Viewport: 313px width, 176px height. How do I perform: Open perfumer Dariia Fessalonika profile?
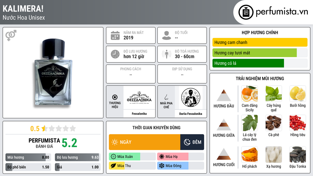[x=191, y=98]
